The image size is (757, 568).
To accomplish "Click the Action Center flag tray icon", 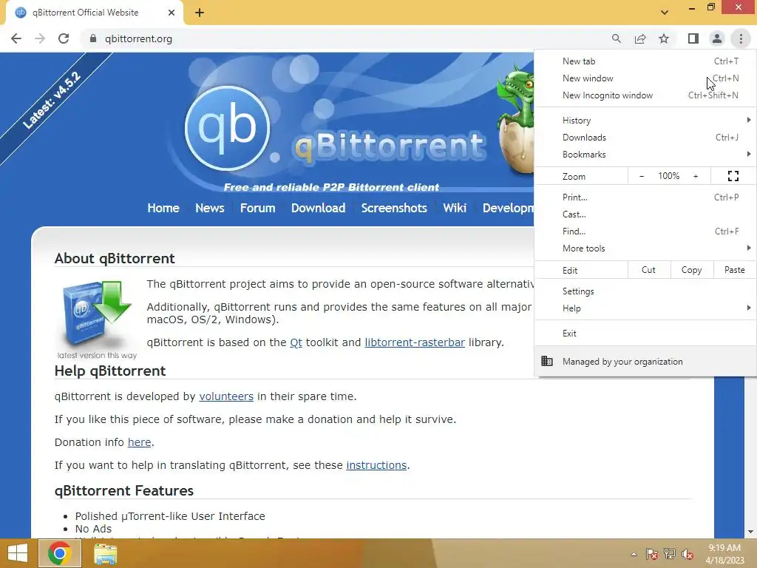I will tap(652, 554).
